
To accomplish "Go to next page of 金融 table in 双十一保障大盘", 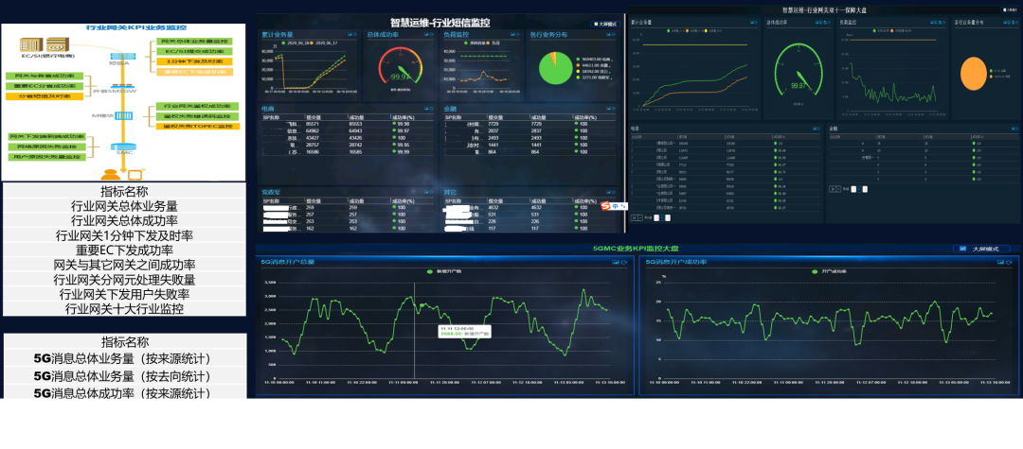I will pyautogui.click(x=865, y=189).
